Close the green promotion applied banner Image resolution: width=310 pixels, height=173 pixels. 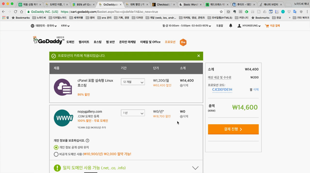[198, 56]
